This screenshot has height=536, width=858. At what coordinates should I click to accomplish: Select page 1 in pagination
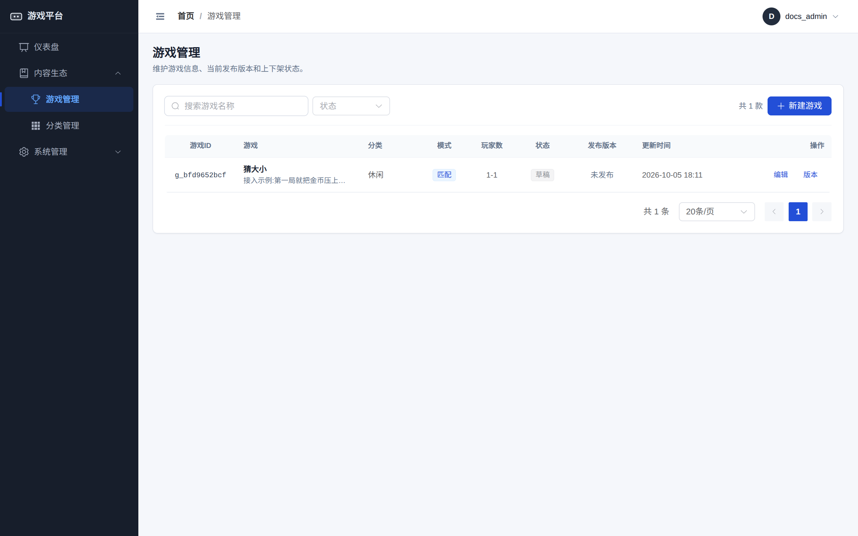pyautogui.click(x=798, y=212)
